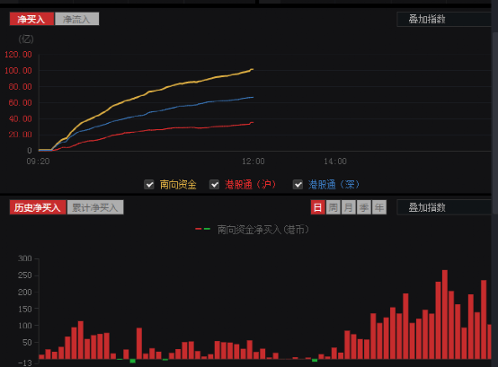
Task: Select the 历史净买入 tab
Action: click(x=38, y=207)
